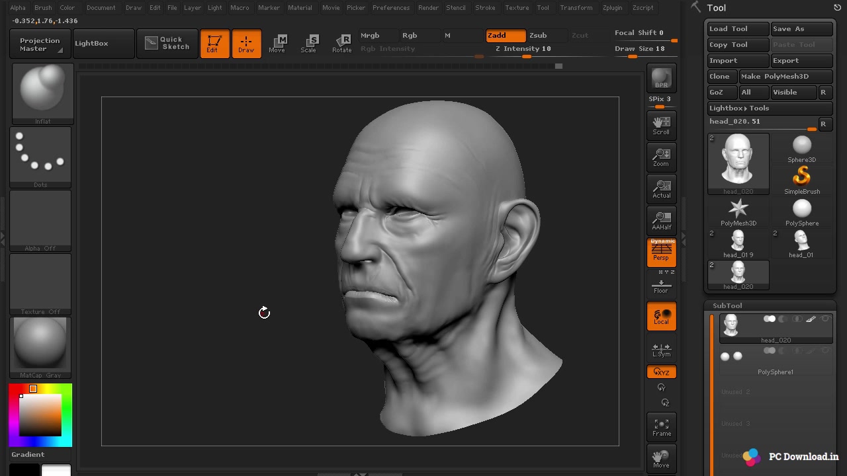Screen dimensions: 847x476
Task: Set canvas to Actual size
Action: (x=661, y=188)
